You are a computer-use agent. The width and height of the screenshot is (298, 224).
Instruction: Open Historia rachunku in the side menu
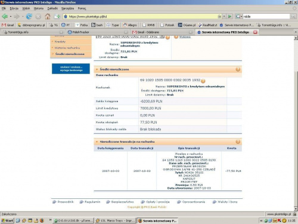coord(67,48)
